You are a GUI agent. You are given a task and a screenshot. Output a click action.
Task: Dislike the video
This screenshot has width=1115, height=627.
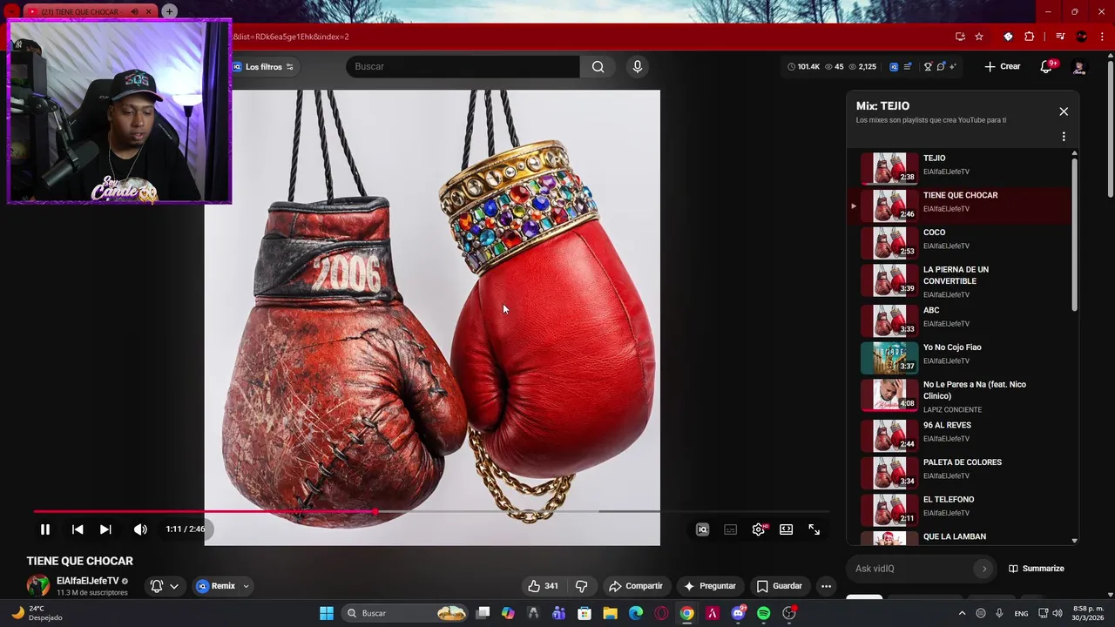click(x=582, y=586)
